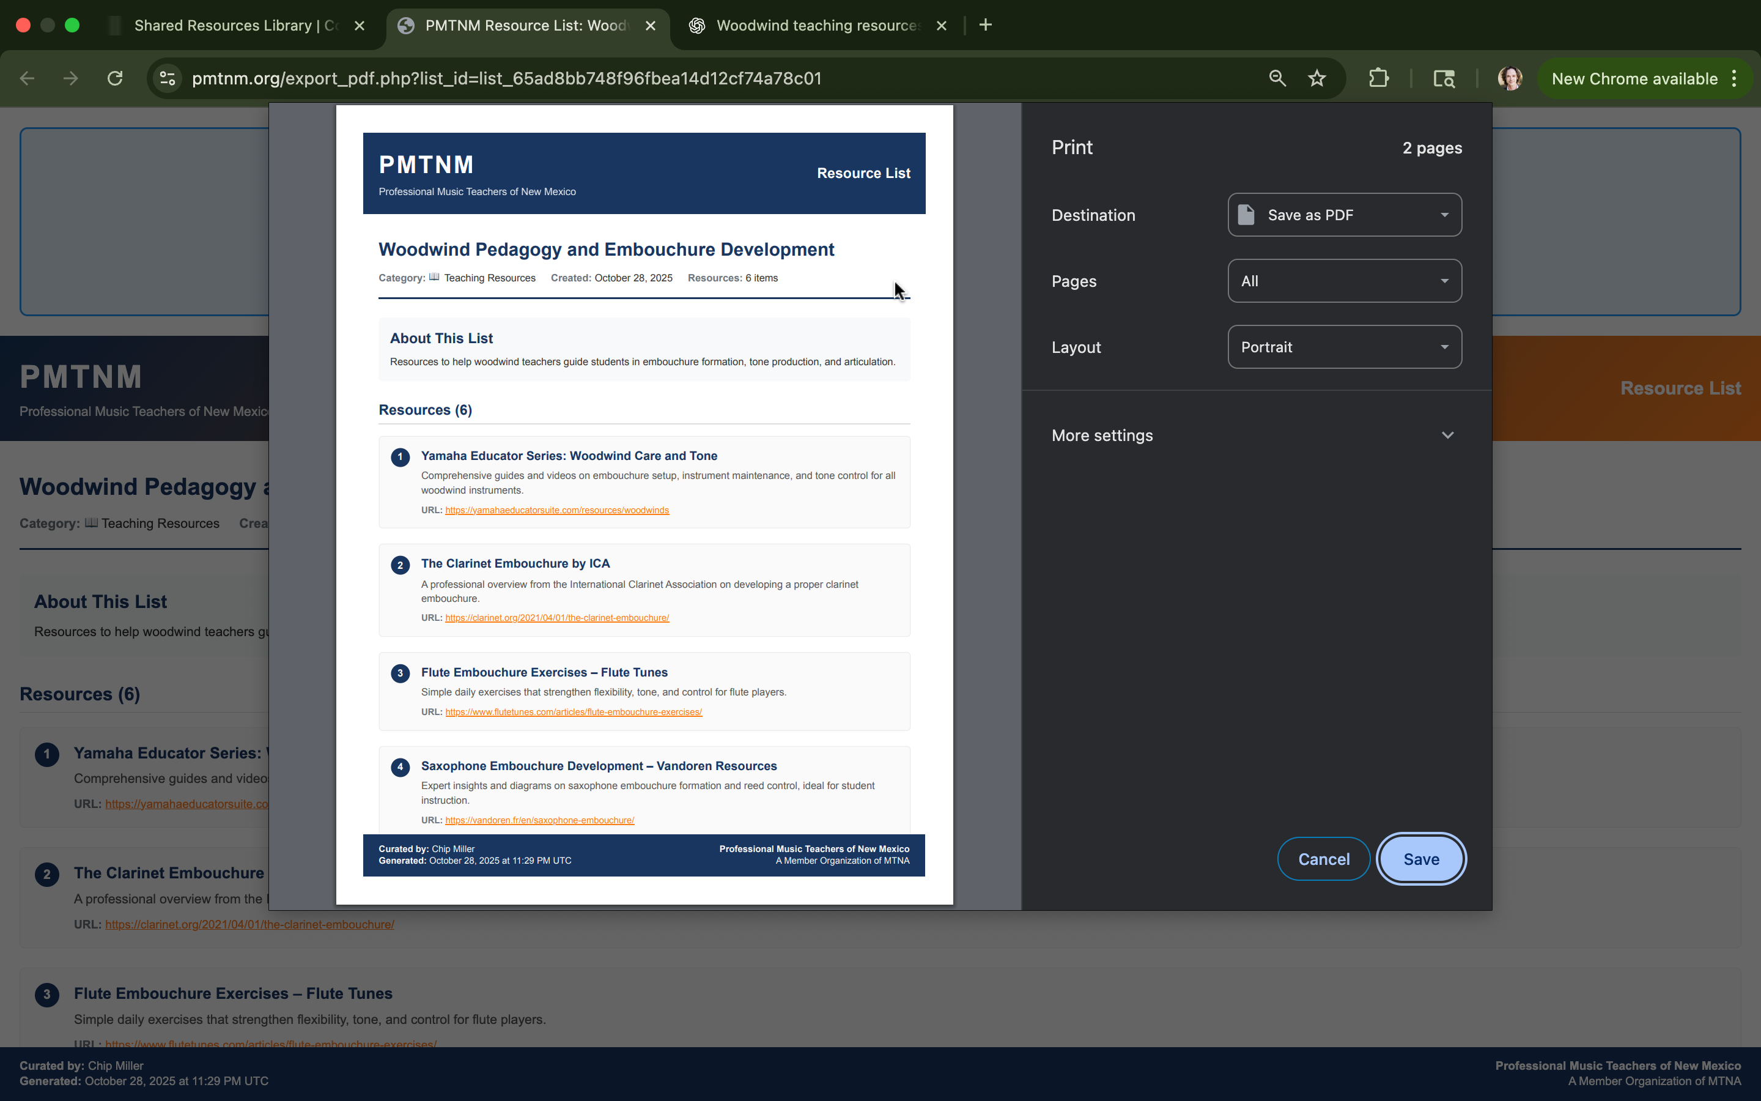Switch to Shared Resources Library tab

click(233, 26)
